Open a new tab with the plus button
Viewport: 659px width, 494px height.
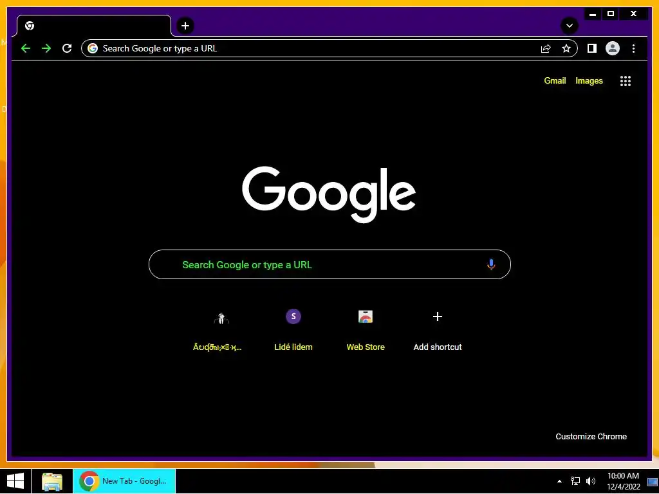tap(185, 26)
